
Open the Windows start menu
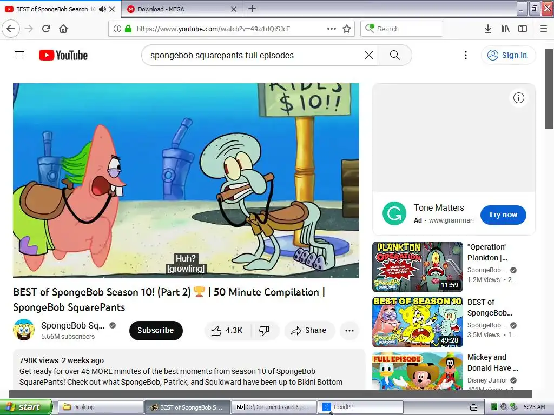coord(26,407)
